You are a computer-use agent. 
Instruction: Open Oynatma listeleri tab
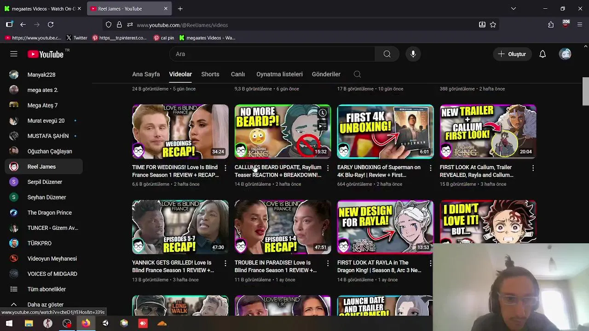[279, 74]
